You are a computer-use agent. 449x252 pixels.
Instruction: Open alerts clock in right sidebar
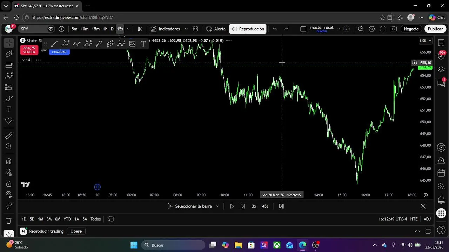coord(441,56)
